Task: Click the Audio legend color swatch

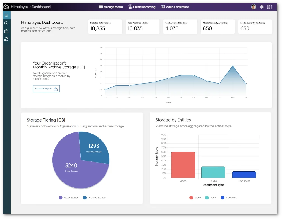Action: 207,198
